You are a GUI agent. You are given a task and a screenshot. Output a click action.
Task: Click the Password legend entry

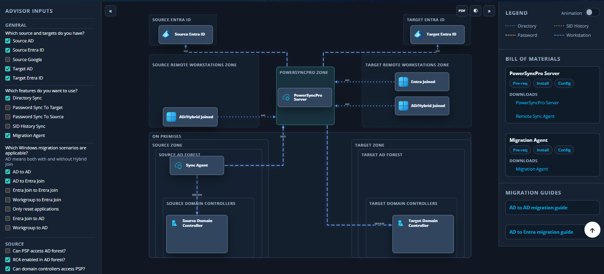click(x=521, y=35)
